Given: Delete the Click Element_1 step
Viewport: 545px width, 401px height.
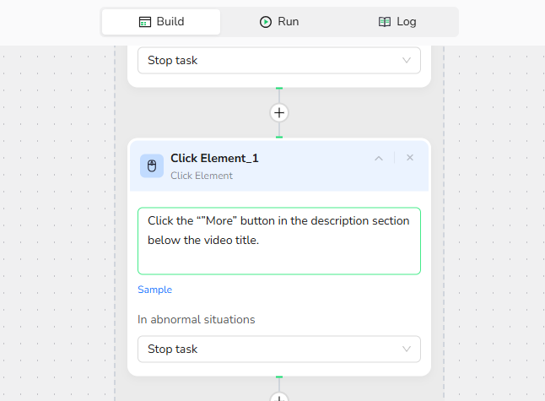Looking at the screenshot, I should (x=410, y=158).
